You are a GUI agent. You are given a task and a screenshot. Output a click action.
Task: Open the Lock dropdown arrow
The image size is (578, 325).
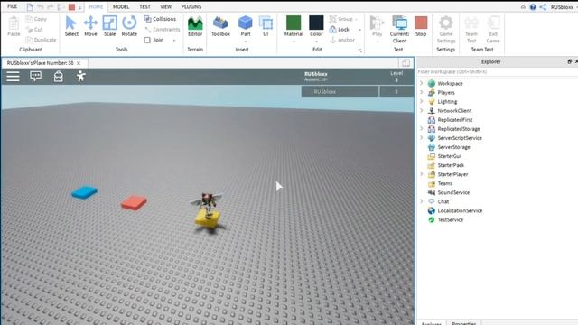tap(359, 30)
